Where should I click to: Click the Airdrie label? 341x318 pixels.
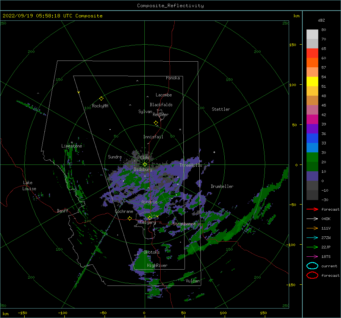(149, 202)
